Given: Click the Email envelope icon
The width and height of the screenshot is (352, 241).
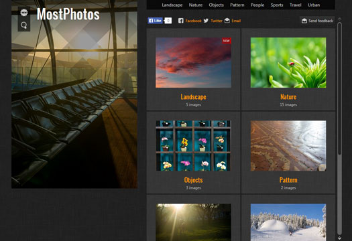Looking at the screenshot, I should [x=227, y=21].
